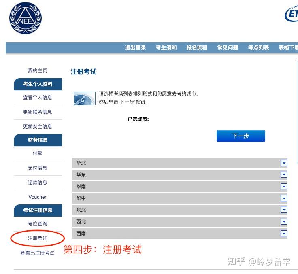The image size is (298, 274).
Task: Open 退款信息 sidebar link
Action: coord(37,183)
